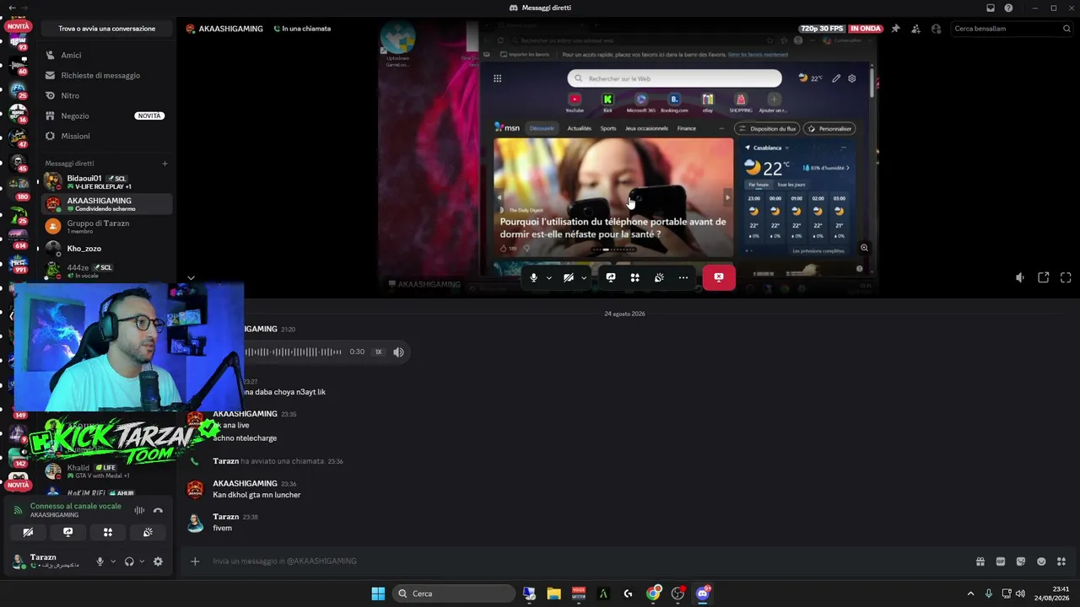Mute microphone in the call control bar
This screenshot has width=1080, height=607.
click(x=533, y=277)
